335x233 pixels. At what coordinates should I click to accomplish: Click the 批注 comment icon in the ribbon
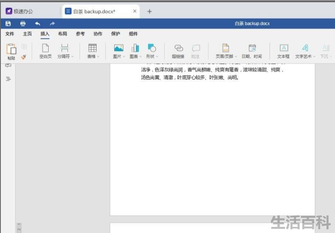point(196,48)
